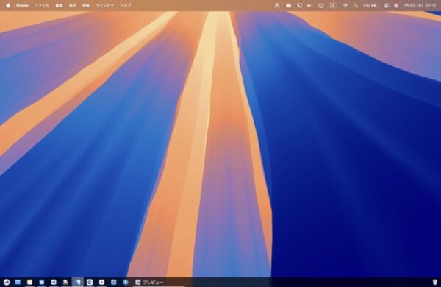Open date and time in menu bar
This screenshot has height=287, width=441.
tap(420, 5)
